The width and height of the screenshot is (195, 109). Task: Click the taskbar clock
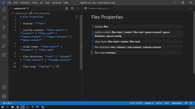pos(192,107)
